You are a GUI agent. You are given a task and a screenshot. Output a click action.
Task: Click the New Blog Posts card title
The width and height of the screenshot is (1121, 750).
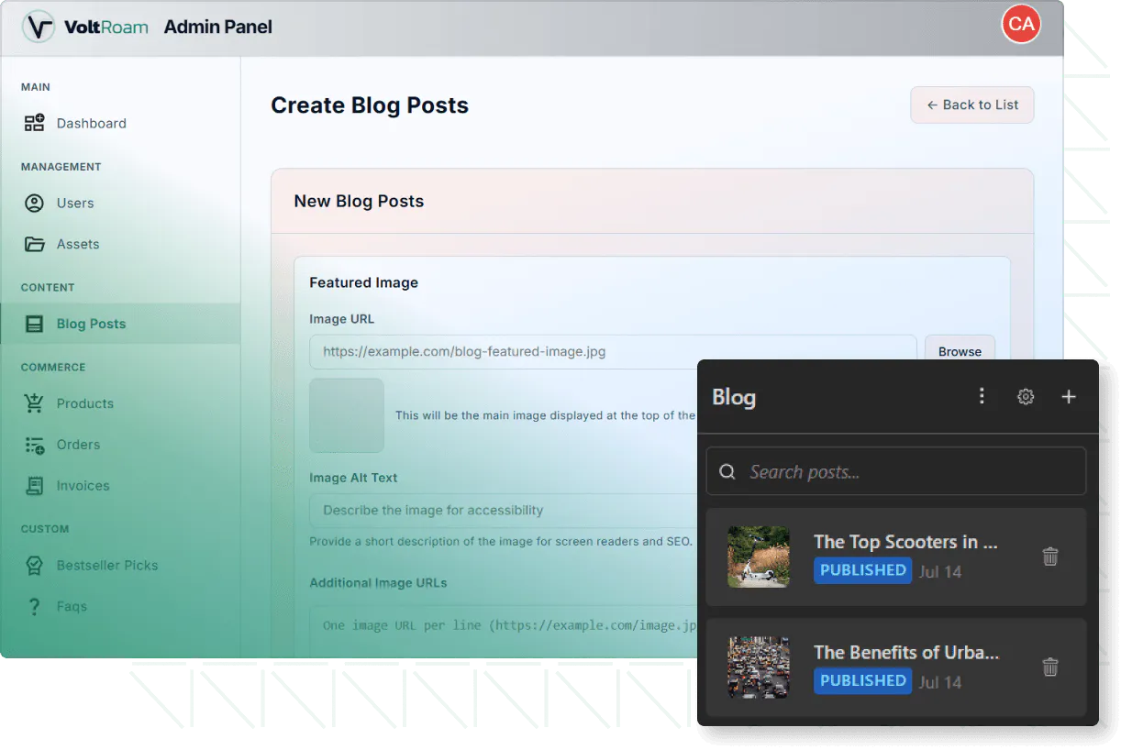coord(359,201)
